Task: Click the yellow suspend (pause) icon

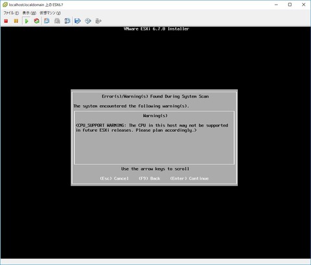Action: click(x=16, y=21)
